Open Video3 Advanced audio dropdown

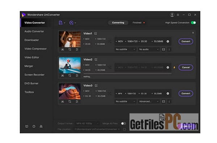[149, 102]
